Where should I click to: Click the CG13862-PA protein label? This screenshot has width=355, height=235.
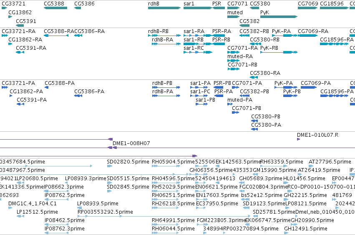coord(26,92)
